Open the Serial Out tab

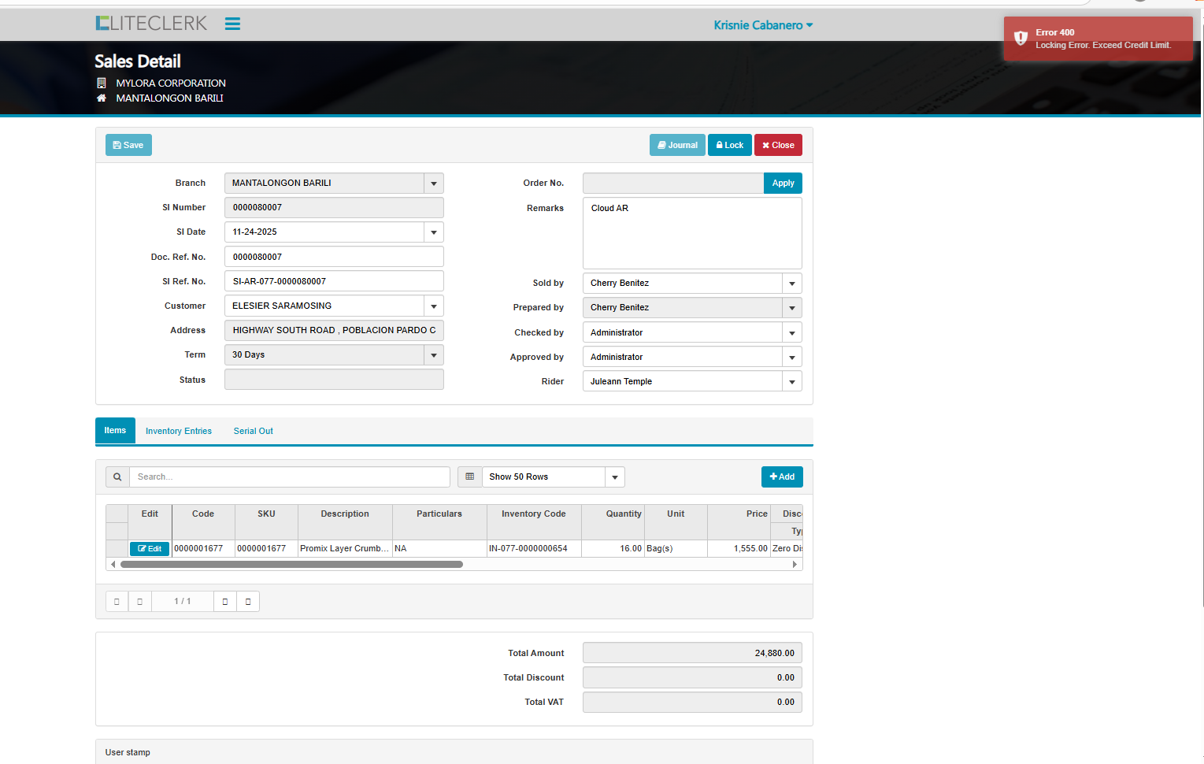(253, 432)
